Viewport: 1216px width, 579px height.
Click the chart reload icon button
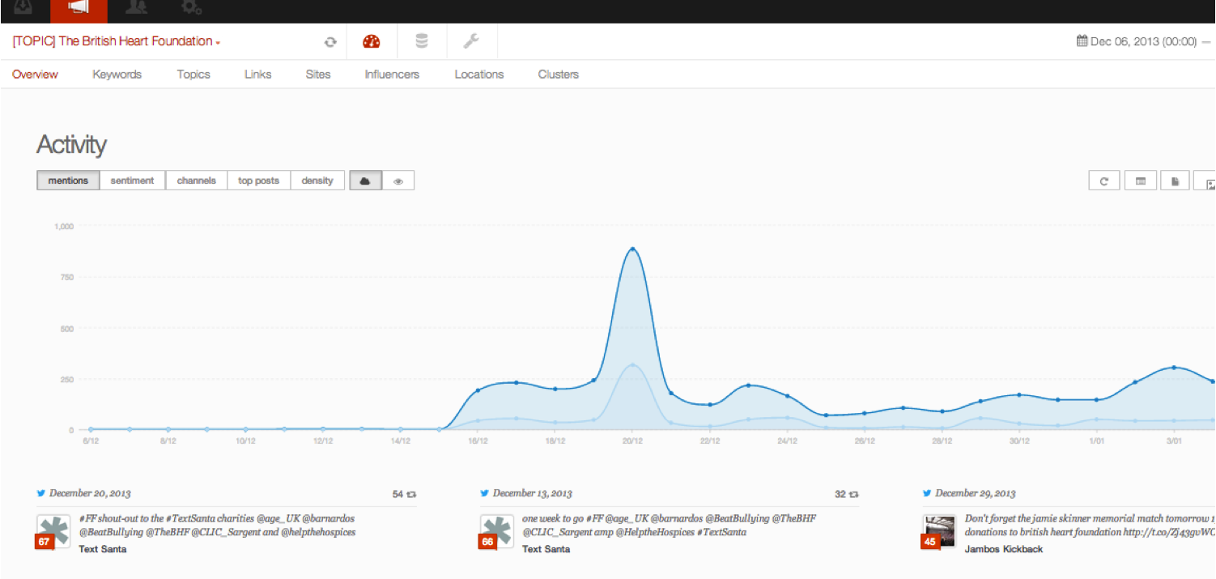point(1103,181)
